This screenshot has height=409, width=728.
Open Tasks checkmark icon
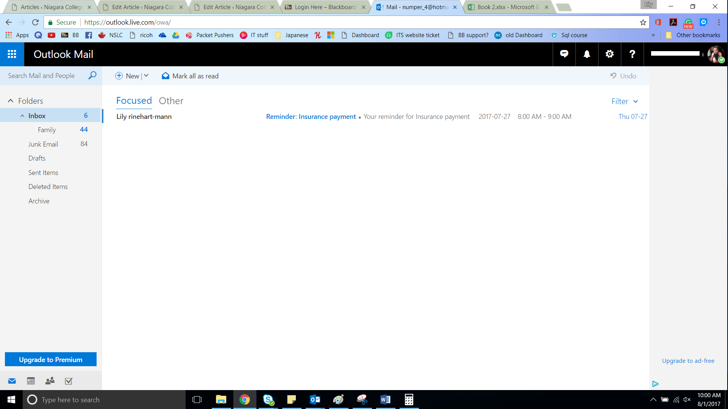pos(69,381)
